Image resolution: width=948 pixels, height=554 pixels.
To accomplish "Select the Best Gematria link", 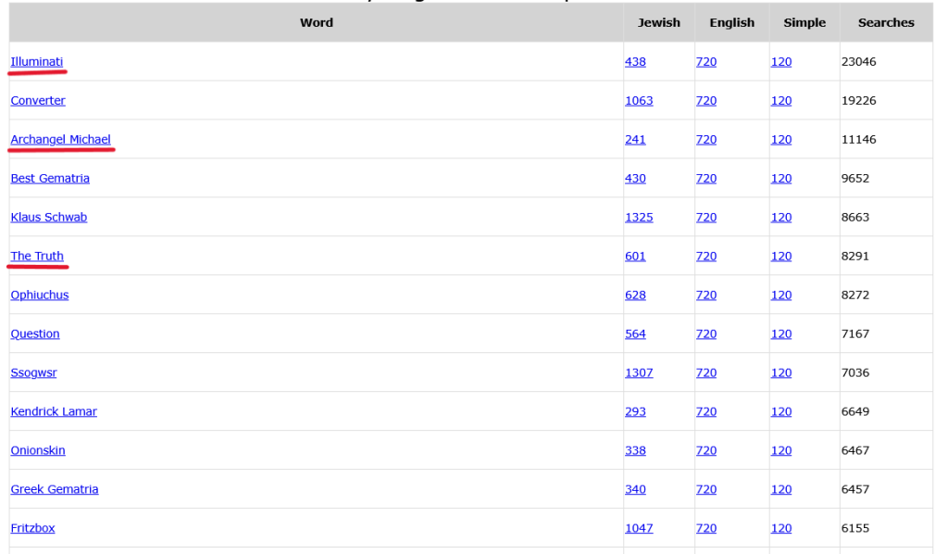I will point(50,179).
